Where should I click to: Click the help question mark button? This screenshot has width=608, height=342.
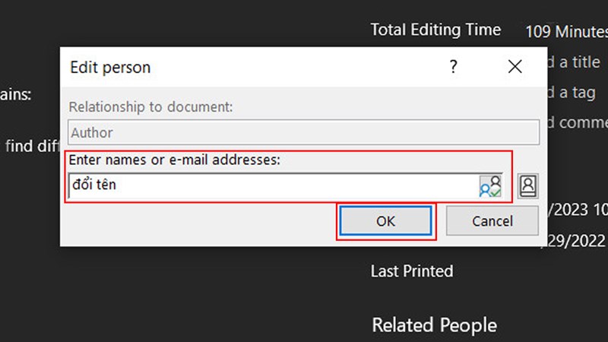454,67
